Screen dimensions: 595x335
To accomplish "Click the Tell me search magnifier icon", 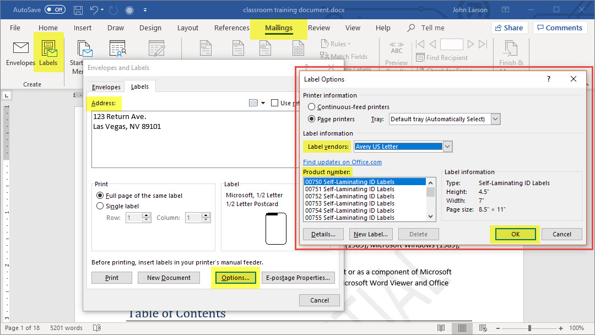I will 411,28.
